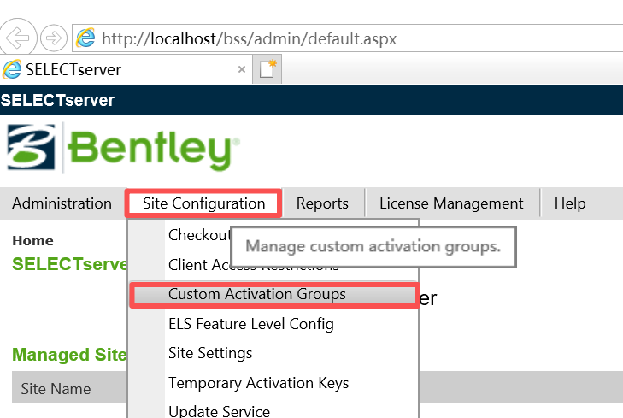
Task: Open the Help menu
Action: coord(570,203)
